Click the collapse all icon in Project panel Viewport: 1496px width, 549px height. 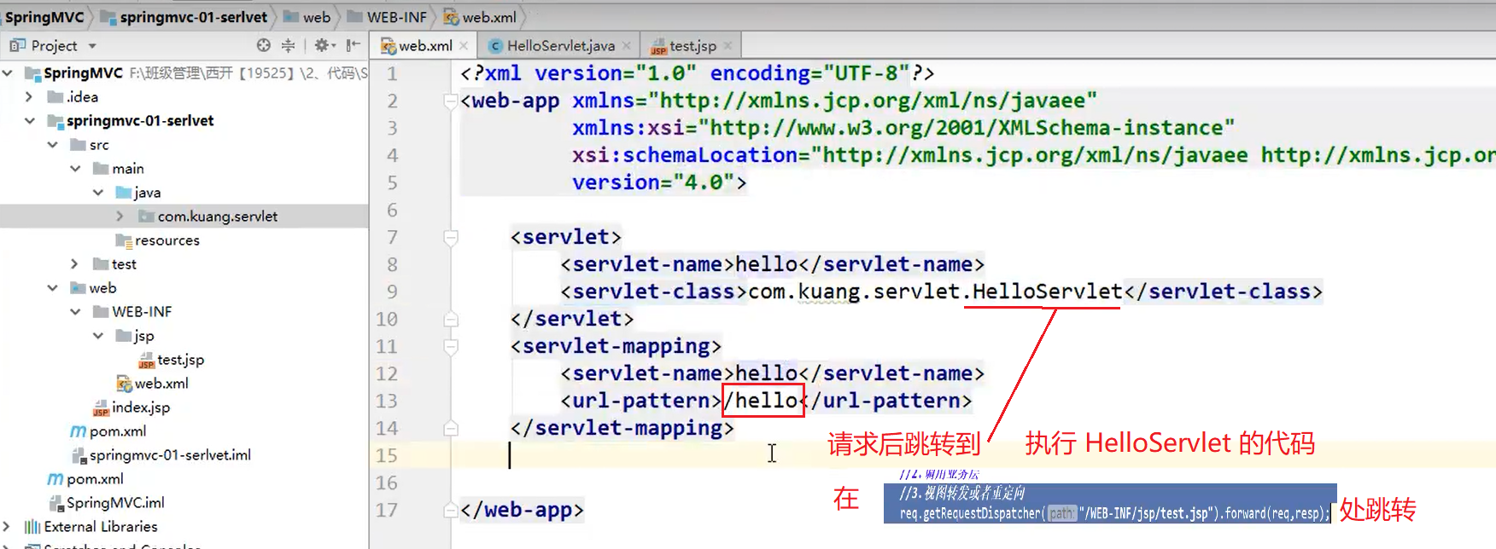coord(289,45)
